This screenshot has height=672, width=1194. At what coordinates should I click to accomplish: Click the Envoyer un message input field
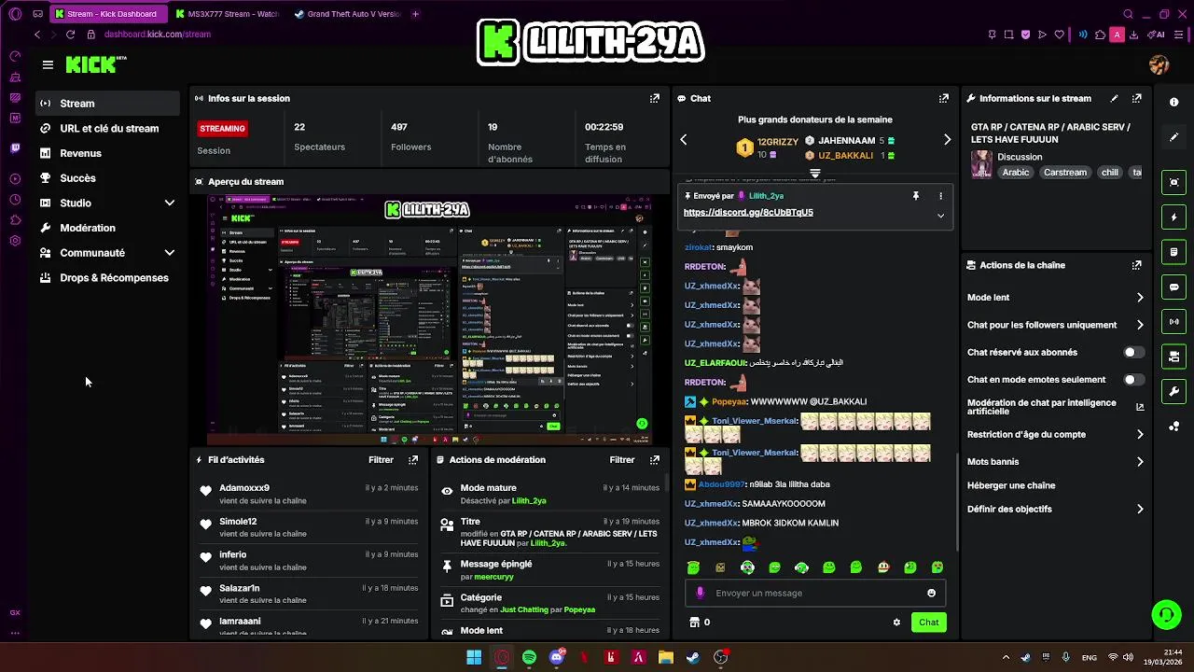pyautogui.click(x=816, y=593)
